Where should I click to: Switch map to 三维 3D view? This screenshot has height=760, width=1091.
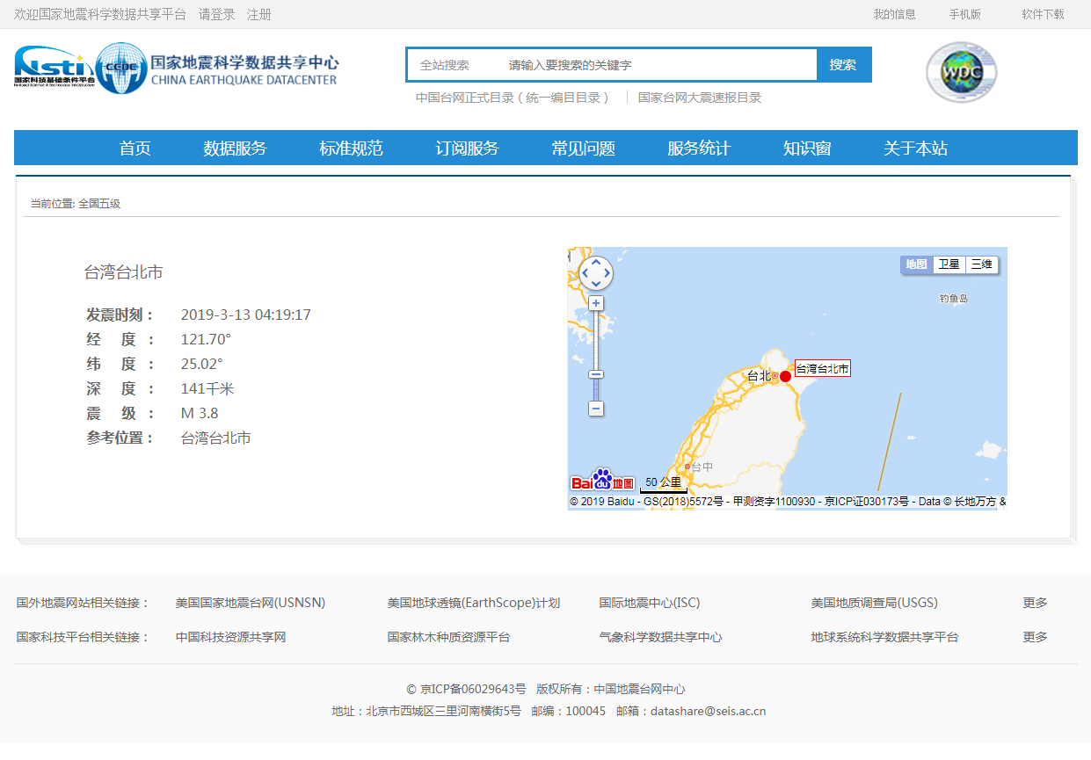pyautogui.click(x=982, y=264)
